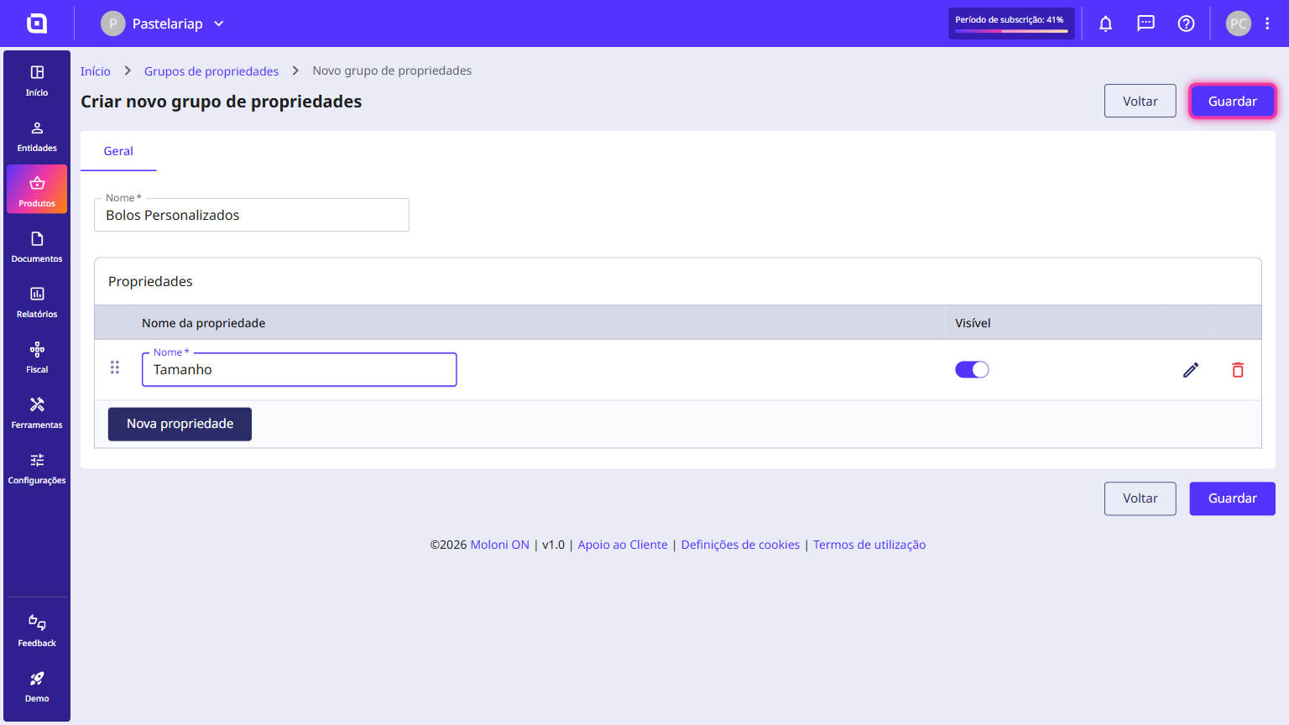Click the top Voltar button
The width and height of the screenshot is (1289, 725).
1140,102
